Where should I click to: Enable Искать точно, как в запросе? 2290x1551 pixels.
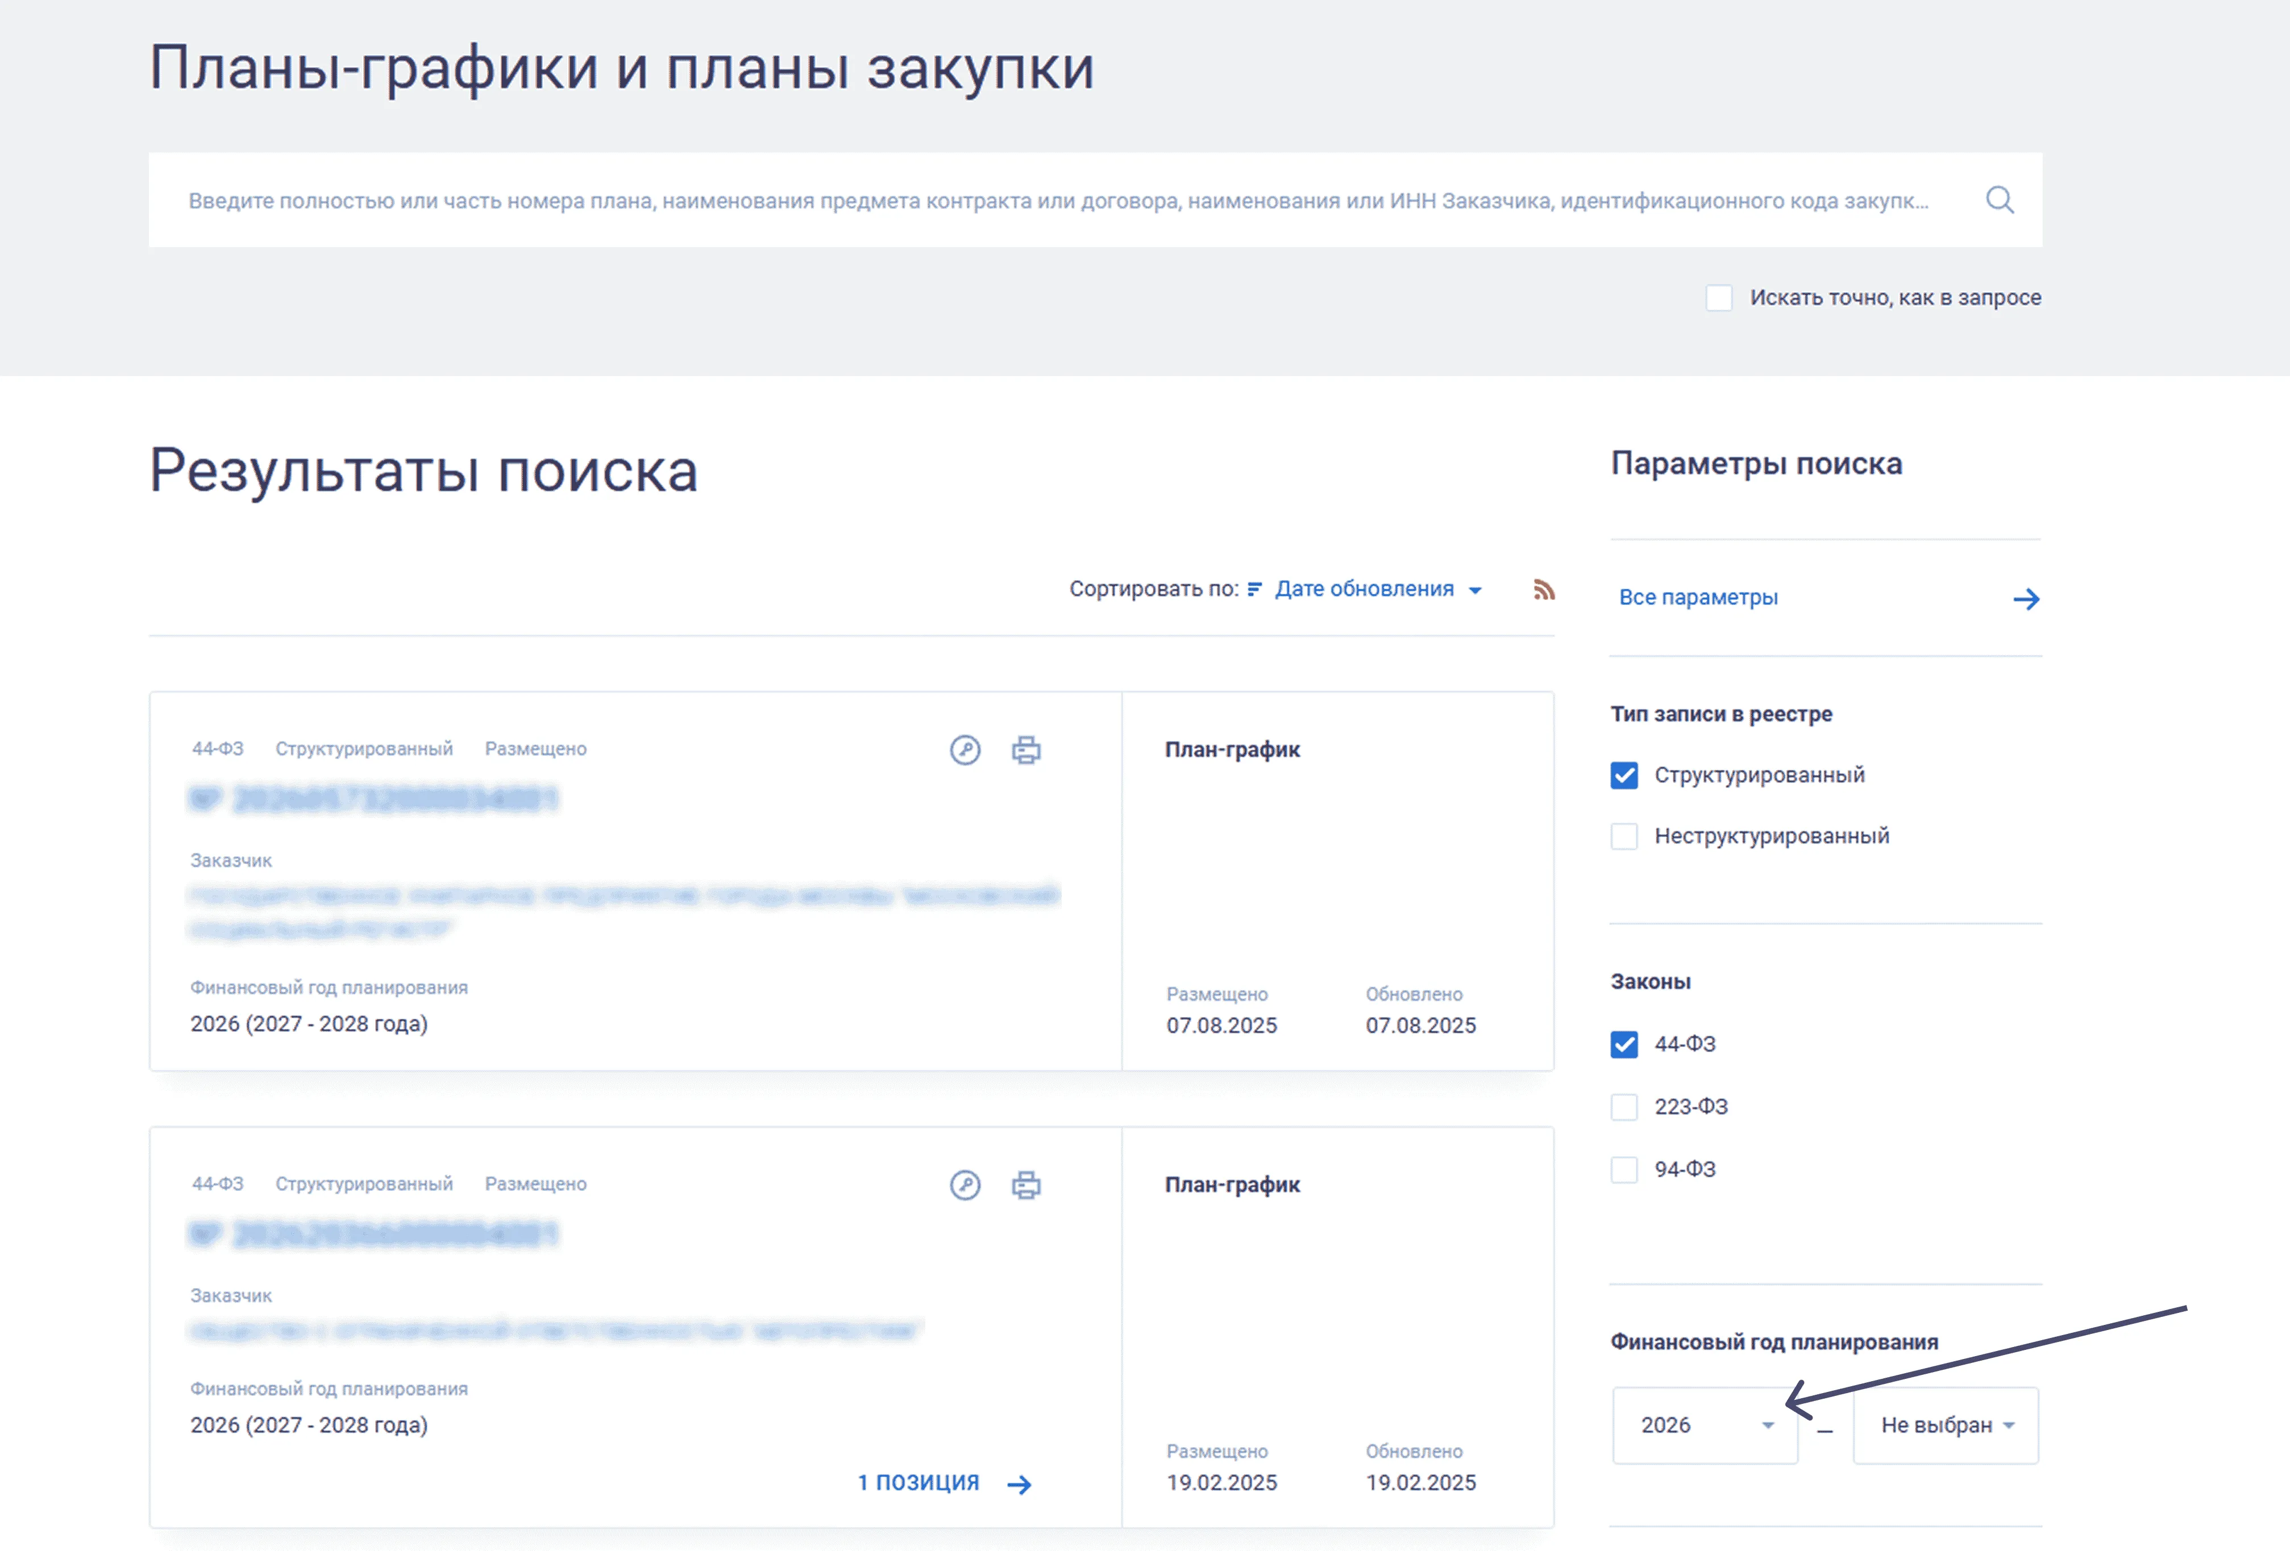(x=1718, y=297)
